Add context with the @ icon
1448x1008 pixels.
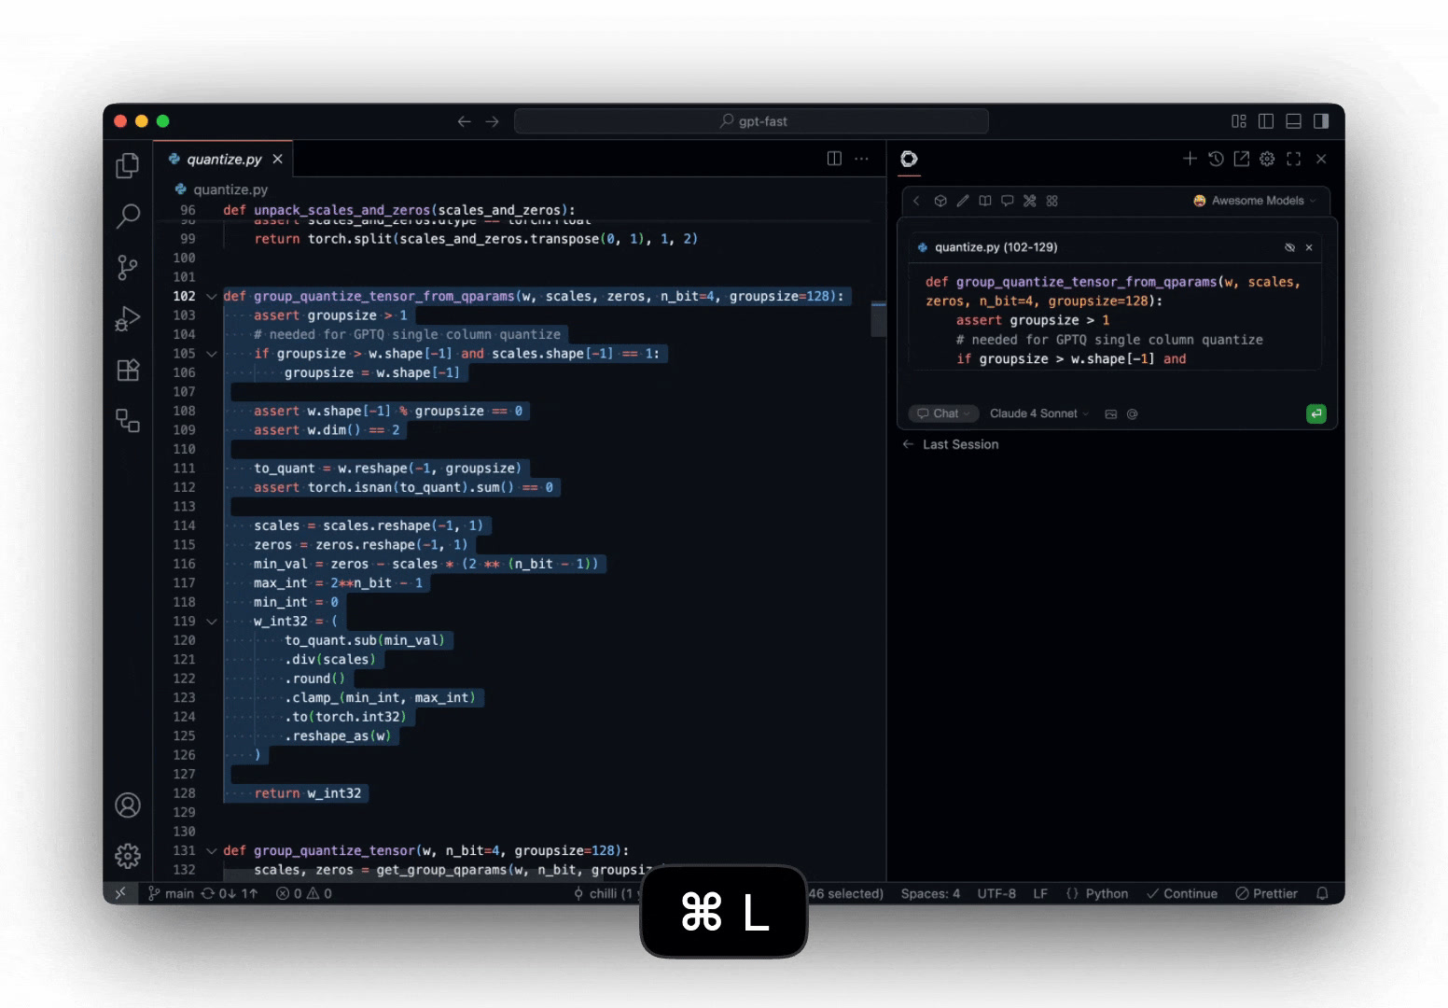1133,414
